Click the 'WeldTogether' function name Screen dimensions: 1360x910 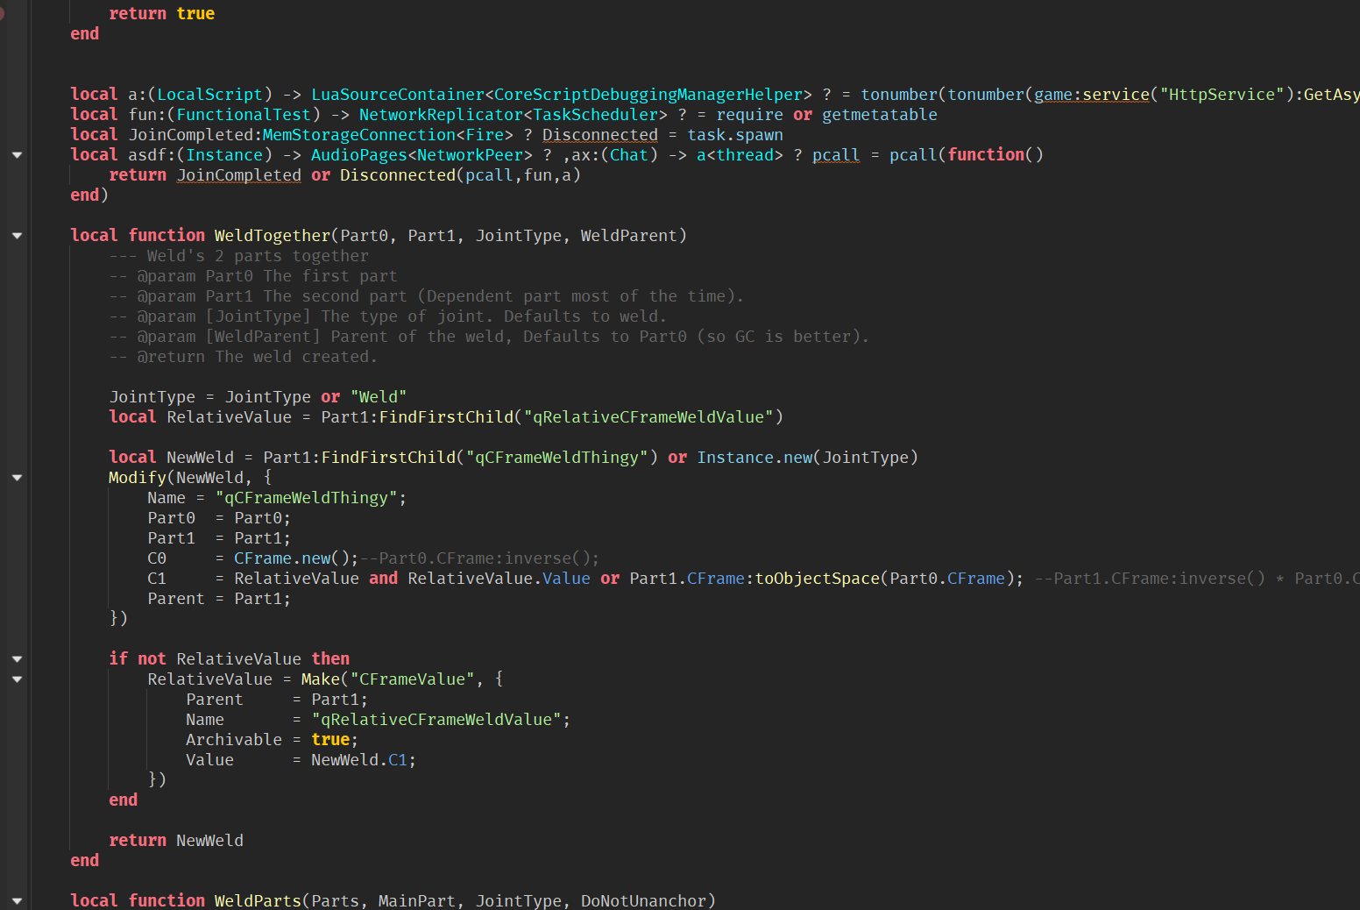pos(273,235)
